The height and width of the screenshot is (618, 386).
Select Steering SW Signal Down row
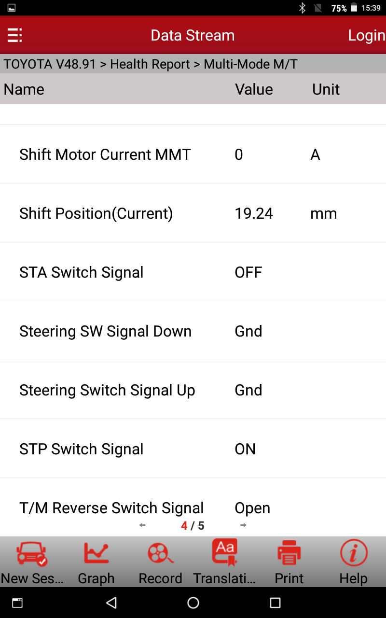[193, 331]
